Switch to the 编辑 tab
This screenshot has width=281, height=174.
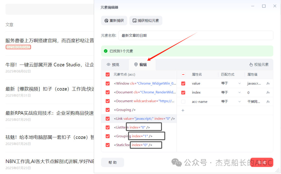tap(140, 65)
